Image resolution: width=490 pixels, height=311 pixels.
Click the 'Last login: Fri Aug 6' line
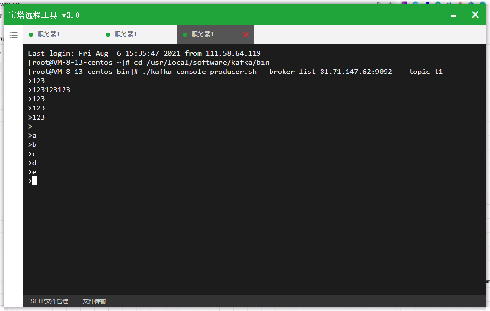tap(144, 53)
